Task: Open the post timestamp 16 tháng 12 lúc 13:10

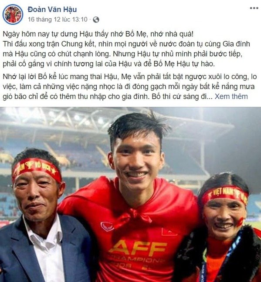Action: click(58, 20)
